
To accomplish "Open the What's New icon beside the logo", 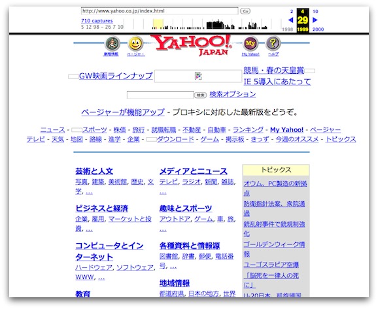I will [x=112, y=44].
